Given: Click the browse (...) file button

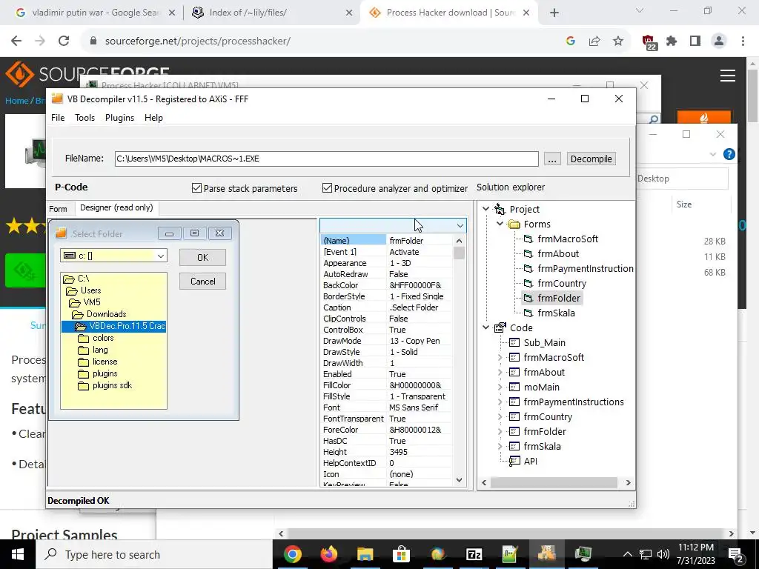Looking at the screenshot, I should pyautogui.click(x=552, y=159).
